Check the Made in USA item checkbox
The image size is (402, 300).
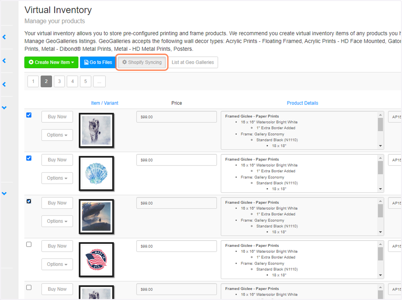[29, 244]
